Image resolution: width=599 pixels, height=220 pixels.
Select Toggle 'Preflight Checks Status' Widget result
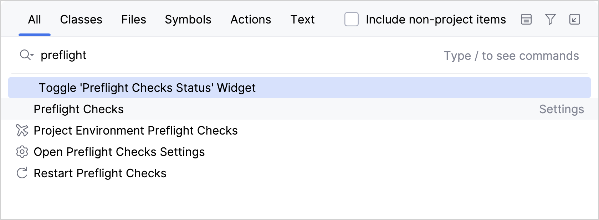pos(148,88)
